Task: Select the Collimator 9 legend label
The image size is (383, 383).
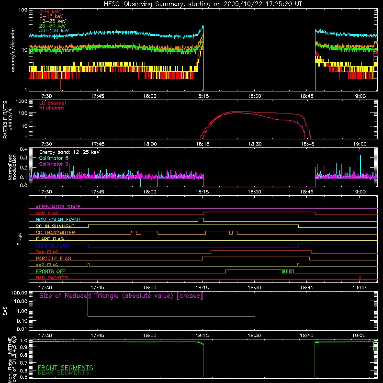Action: (54, 164)
